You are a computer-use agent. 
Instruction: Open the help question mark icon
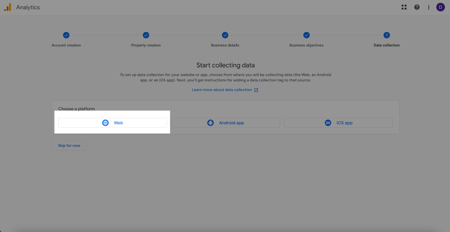[417, 7]
